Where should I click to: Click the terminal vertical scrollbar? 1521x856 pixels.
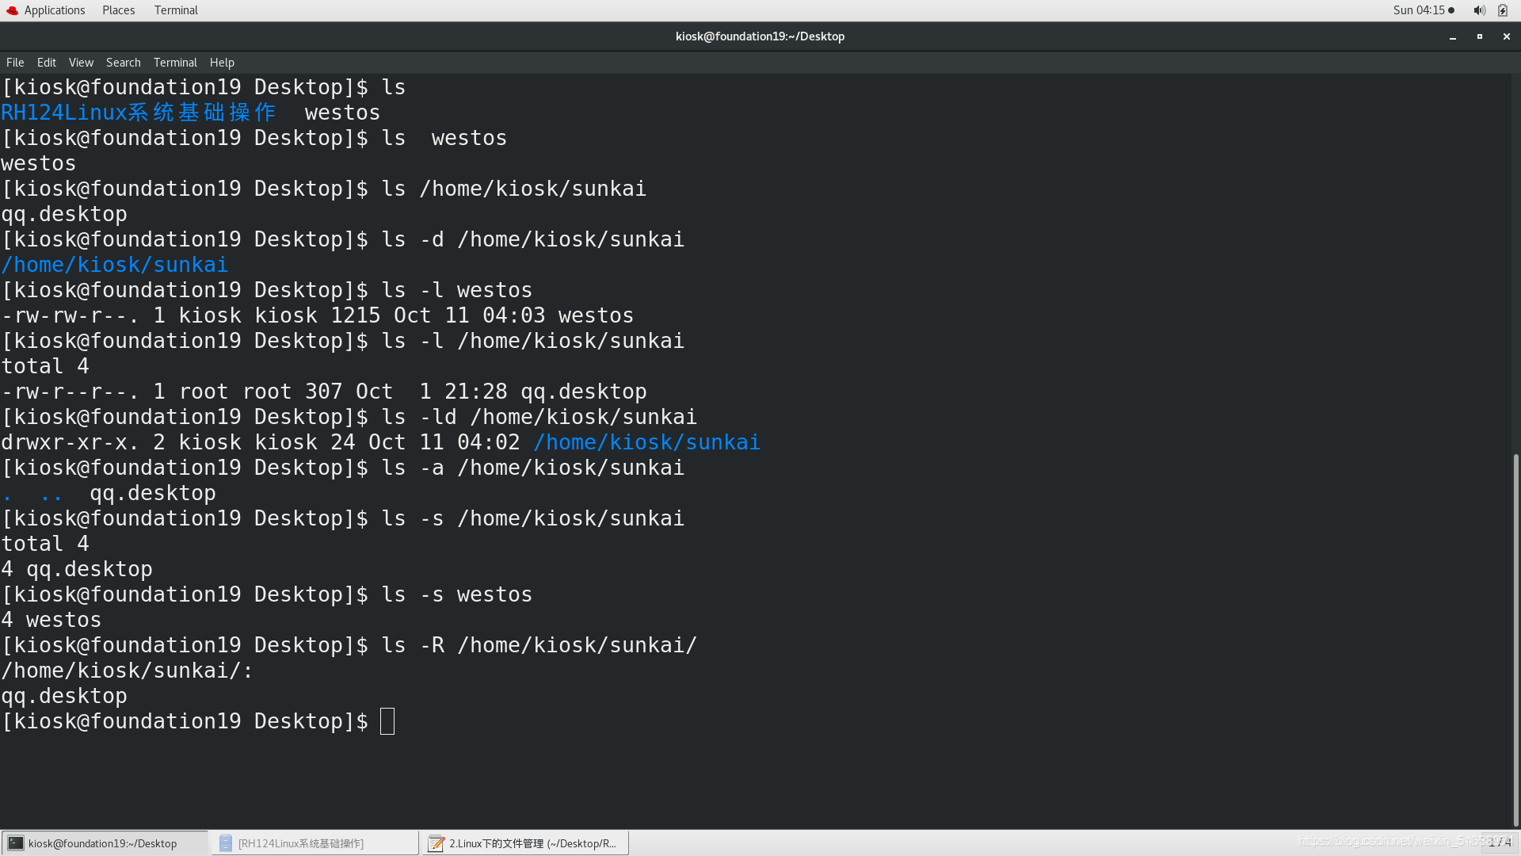point(1515,640)
